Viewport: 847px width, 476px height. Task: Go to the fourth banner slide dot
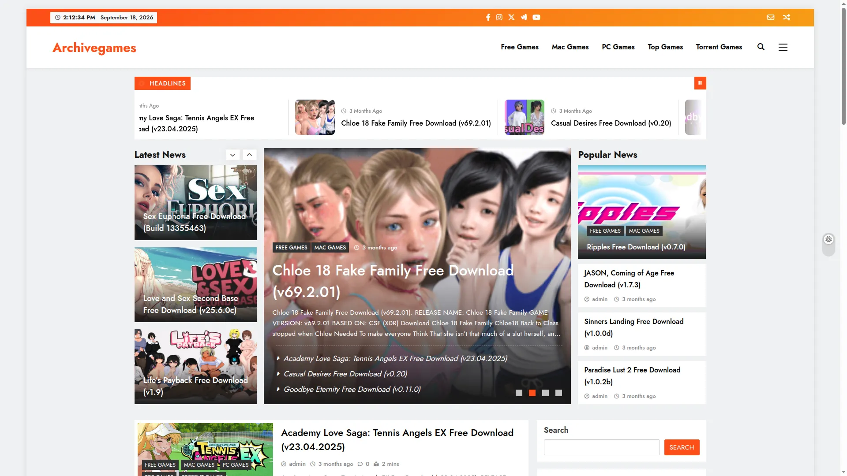559,393
